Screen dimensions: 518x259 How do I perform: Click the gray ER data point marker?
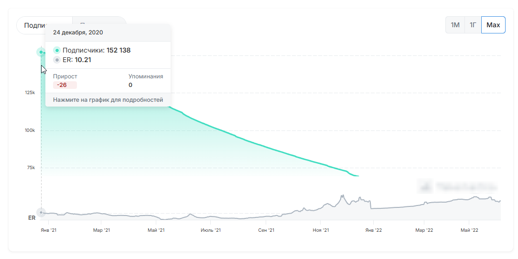click(x=42, y=212)
